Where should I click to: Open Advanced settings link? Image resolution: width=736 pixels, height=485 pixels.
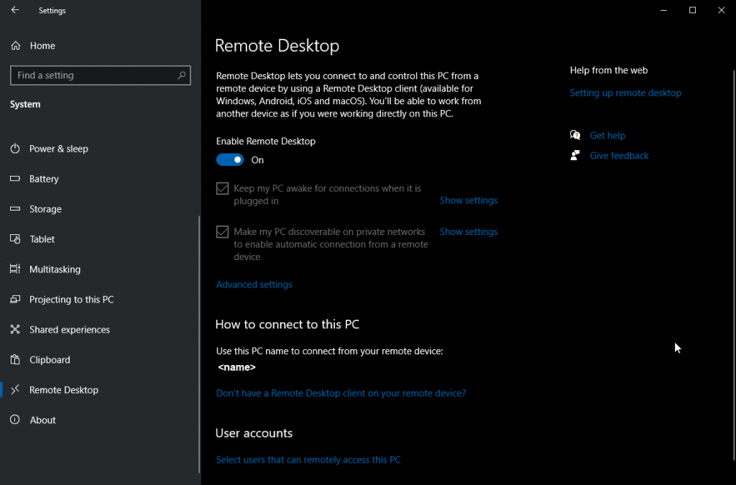point(254,285)
